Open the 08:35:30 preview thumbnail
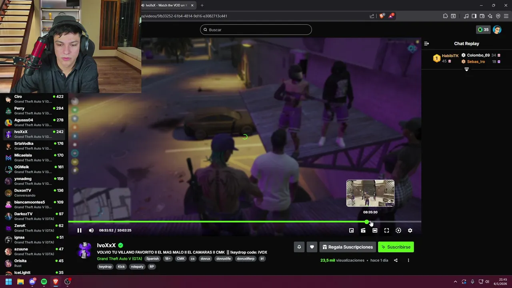 [370, 193]
